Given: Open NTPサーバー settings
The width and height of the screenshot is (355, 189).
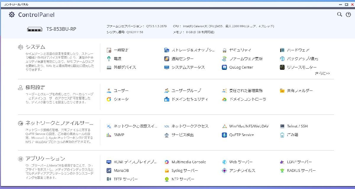Looking at the screenshot, I should 179,179.
